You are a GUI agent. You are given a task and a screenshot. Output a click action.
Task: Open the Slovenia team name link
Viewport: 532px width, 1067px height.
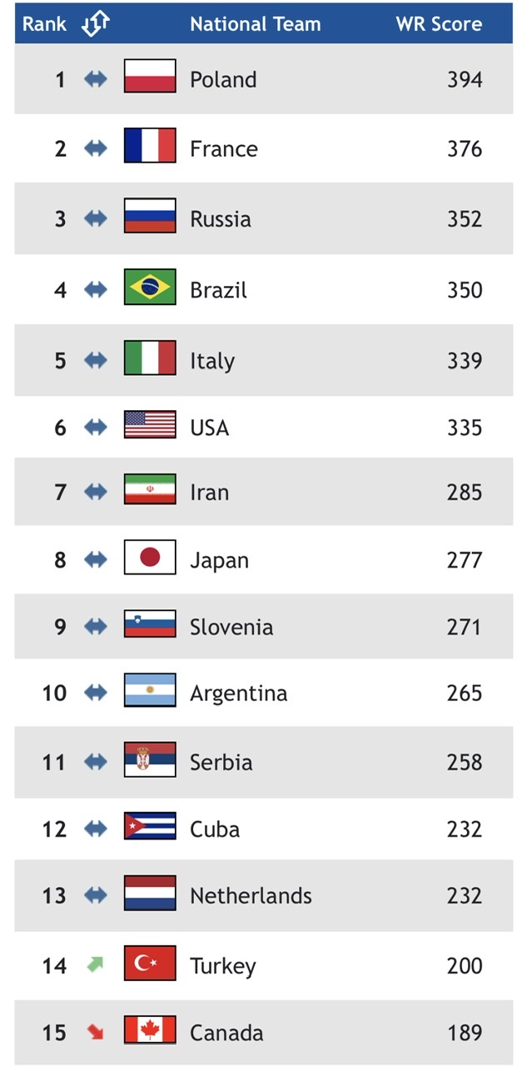pyautogui.click(x=231, y=627)
